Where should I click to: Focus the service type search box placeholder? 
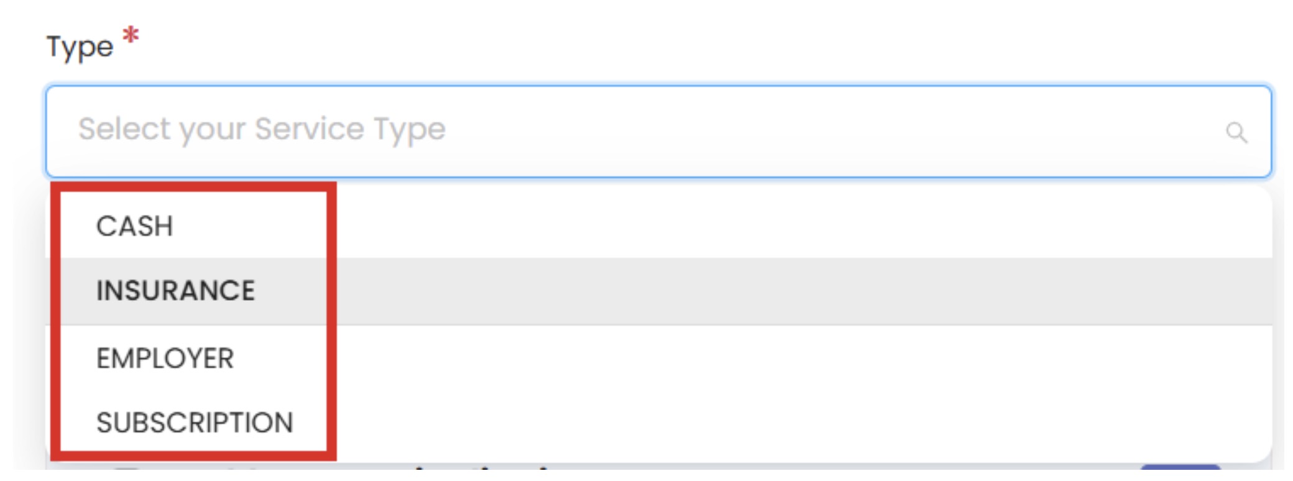[262, 129]
